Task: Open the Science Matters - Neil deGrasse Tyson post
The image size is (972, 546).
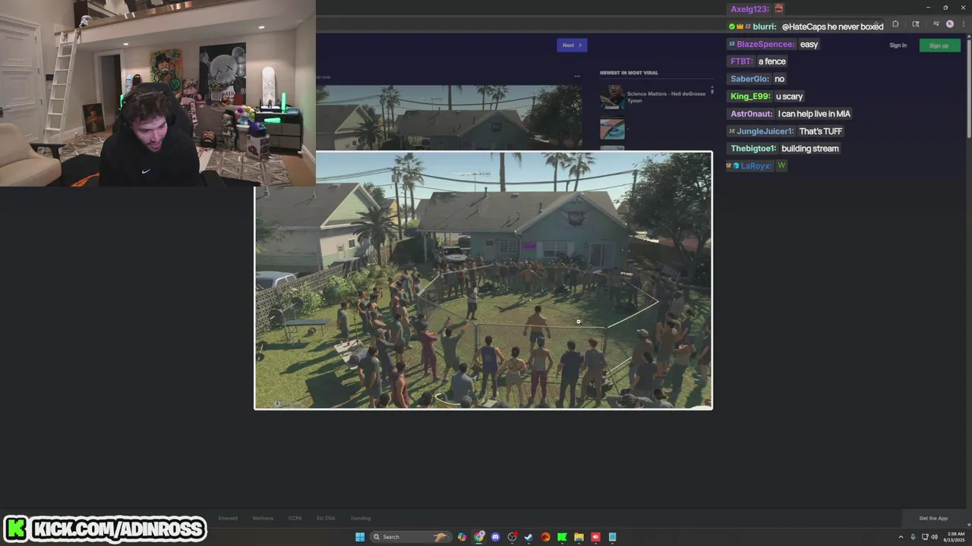Action: tap(666, 97)
